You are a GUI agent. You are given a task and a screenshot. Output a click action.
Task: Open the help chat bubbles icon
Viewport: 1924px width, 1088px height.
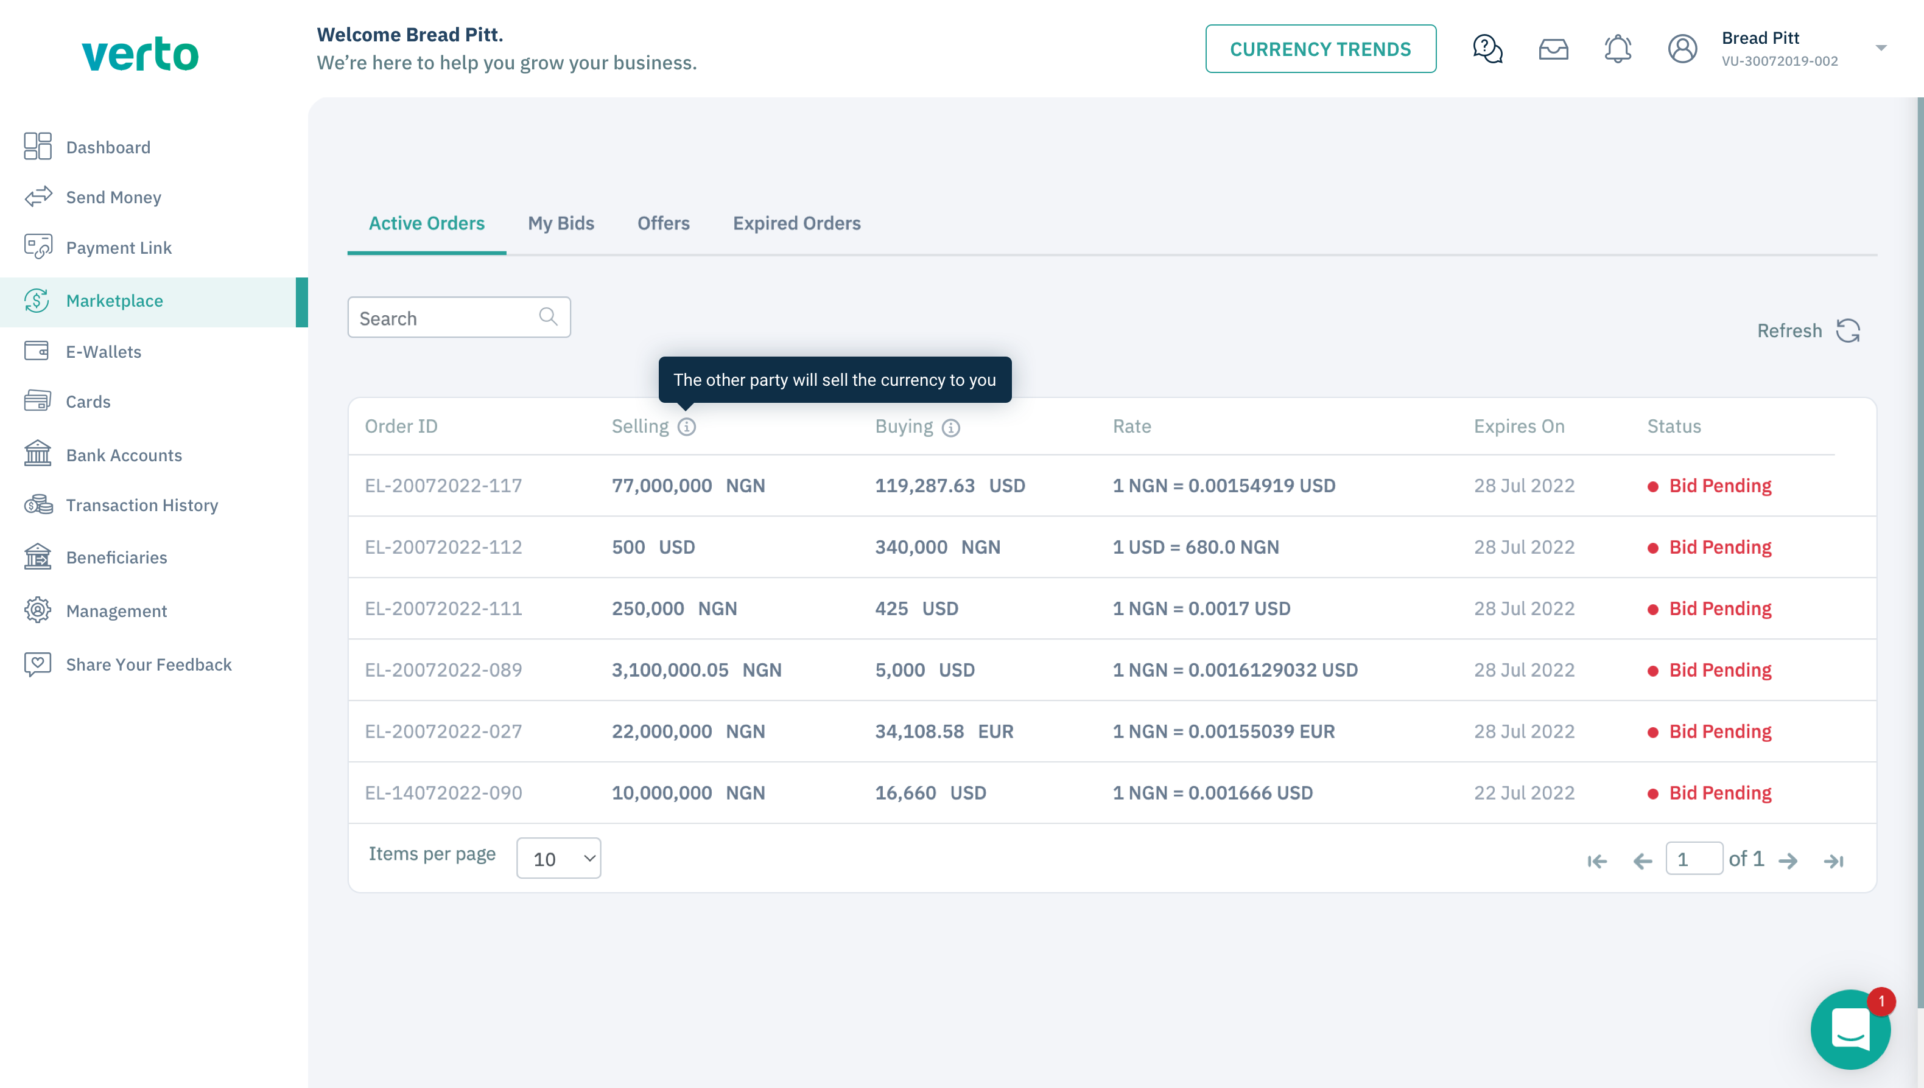[x=1487, y=49]
